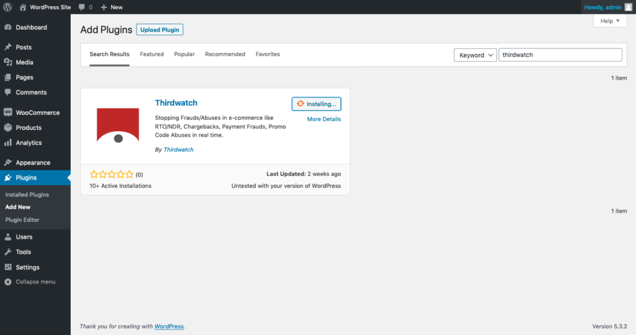Click "Version 5.3.2" footer text
This screenshot has width=636, height=335.
tap(610, 326)
